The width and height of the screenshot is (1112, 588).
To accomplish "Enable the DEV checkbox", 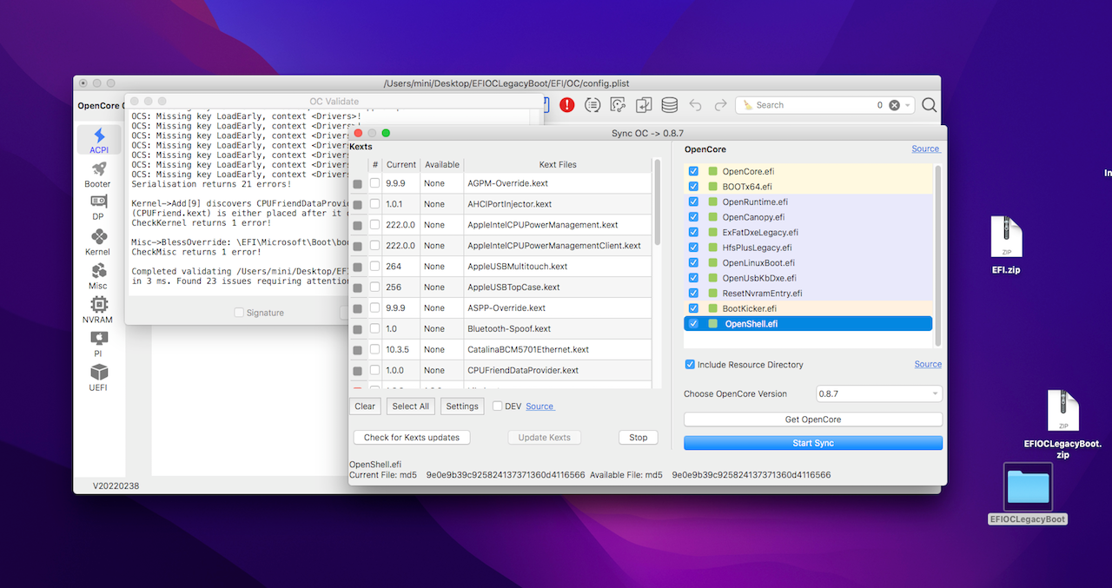I will pyautogui.click(x=497, y=406).
